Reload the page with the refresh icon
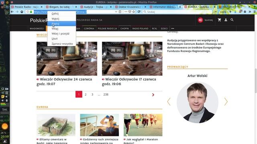The height and width of the screenshot is (144, 257). [139, 12]
